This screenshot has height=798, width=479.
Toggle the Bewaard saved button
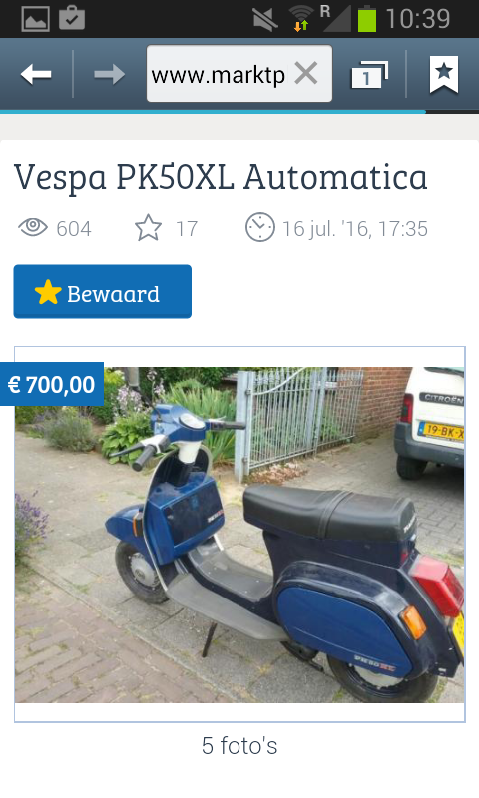click(103, 291)
